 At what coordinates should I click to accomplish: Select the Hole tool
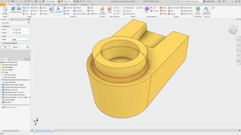click(x=51, y=10)
